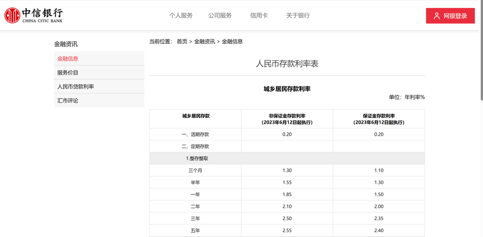Click the 活期存款 non-margin rate 0.20

click(x=287, y=134)
